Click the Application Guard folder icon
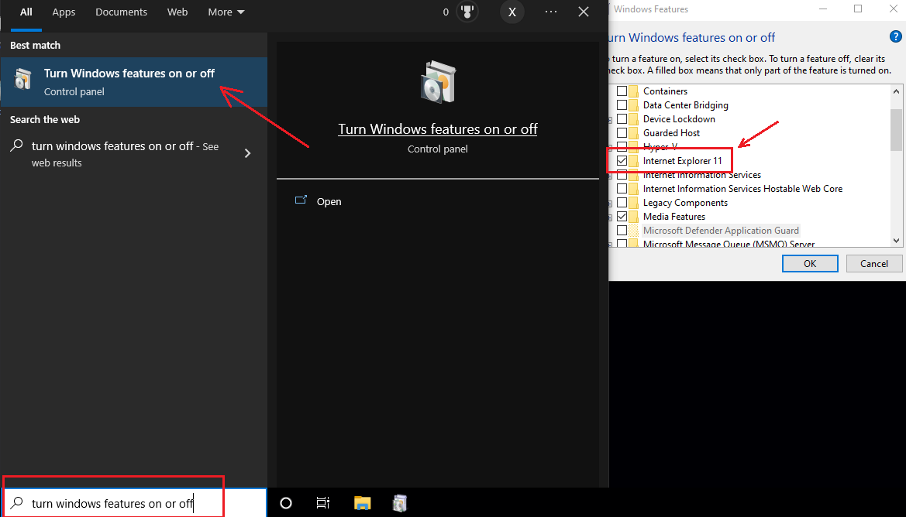The width and height of the screenshot is (906, 517). (634, 230)
